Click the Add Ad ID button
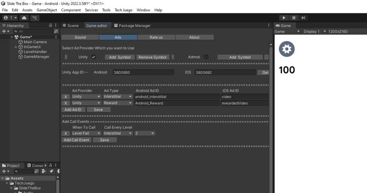 click(x=73, y=110)
